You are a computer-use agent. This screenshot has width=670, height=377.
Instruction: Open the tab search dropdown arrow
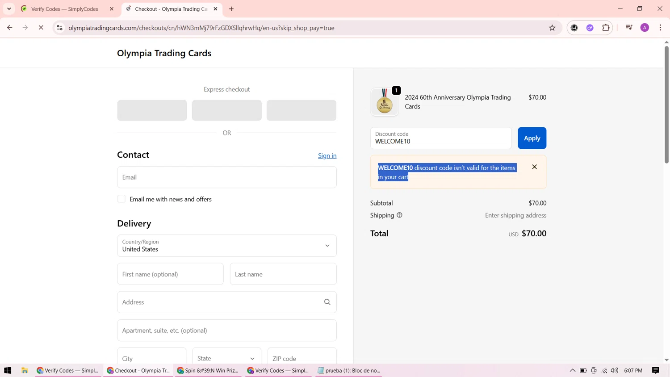pos(9,9)
